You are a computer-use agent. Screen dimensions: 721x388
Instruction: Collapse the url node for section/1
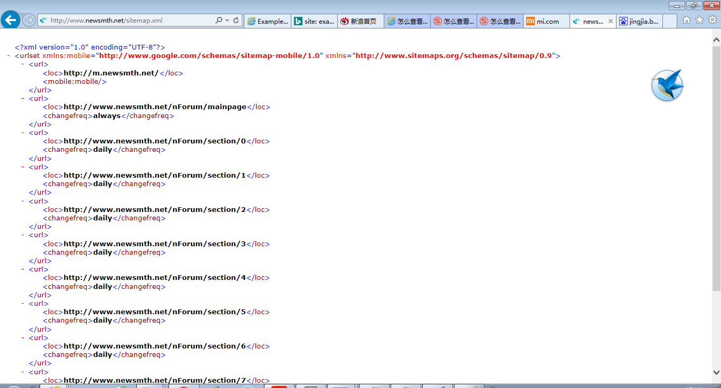[x=23, y=167]
